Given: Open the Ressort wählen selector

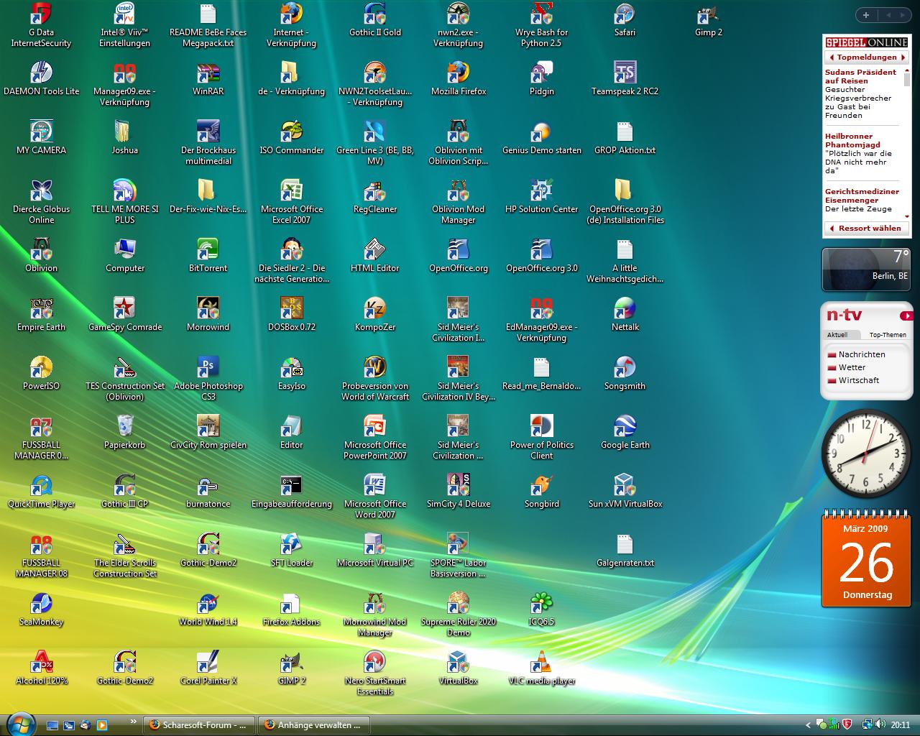Looking at the screenshot, I should (x=867, y=229).
